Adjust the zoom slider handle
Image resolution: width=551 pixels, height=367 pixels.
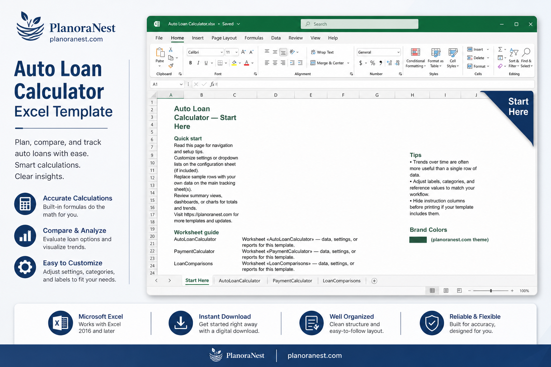491,291
